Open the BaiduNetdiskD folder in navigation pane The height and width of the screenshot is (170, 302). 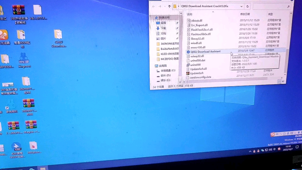(168, 49)
